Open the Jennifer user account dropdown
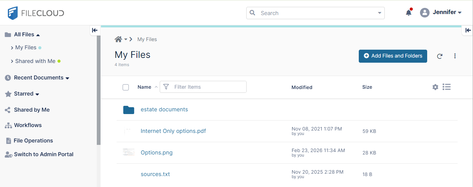Image resolution: width=473 pixels, height=187 pixels. pos(441,13)
